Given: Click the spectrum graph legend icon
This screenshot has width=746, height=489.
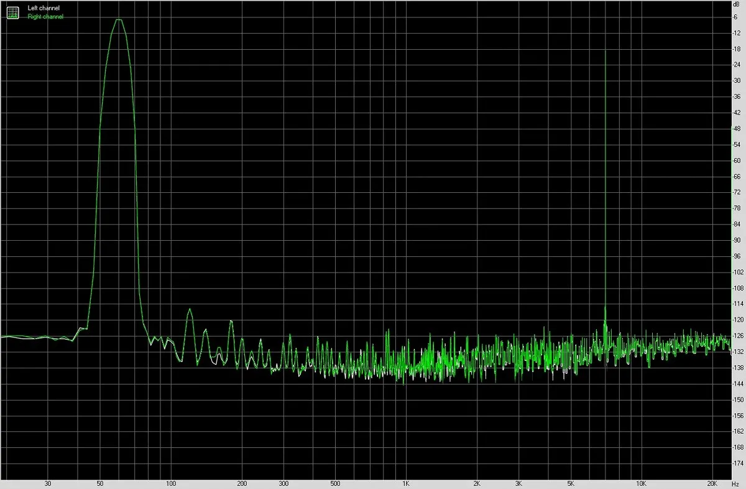Looking at the screenshot, I should point(12,12).
